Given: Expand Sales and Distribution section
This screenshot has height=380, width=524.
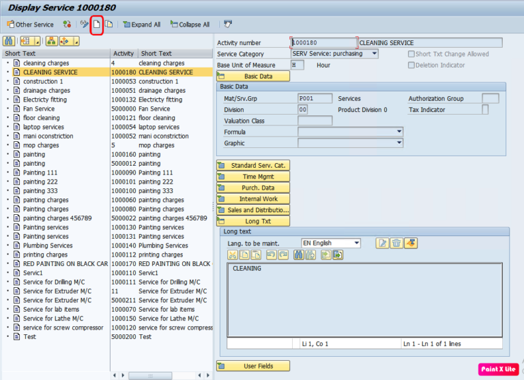Looking at the screenshot, I should pos(253,210).
